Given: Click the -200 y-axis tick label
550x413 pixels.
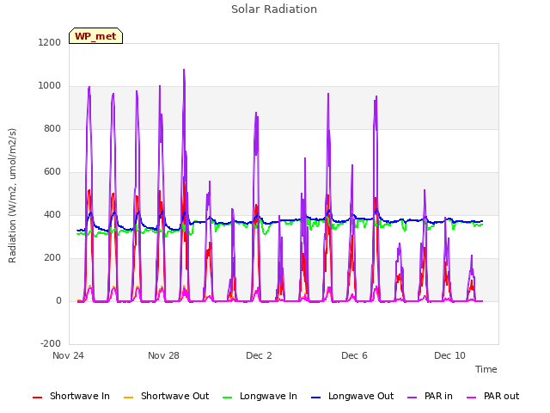Looking at the screenshot, I should coord(51,343).
